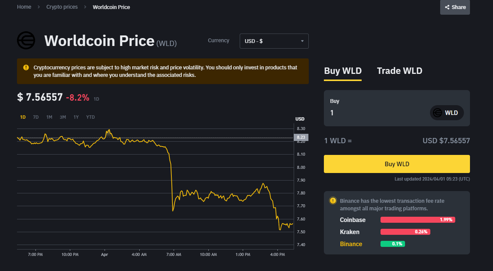This screenshot has width=493, height=271.
Task: Click the 7.50 y-axis price label
Action: [301, 232]
